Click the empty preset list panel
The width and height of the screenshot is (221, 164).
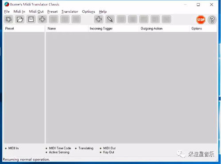click(x=24, y=88)
